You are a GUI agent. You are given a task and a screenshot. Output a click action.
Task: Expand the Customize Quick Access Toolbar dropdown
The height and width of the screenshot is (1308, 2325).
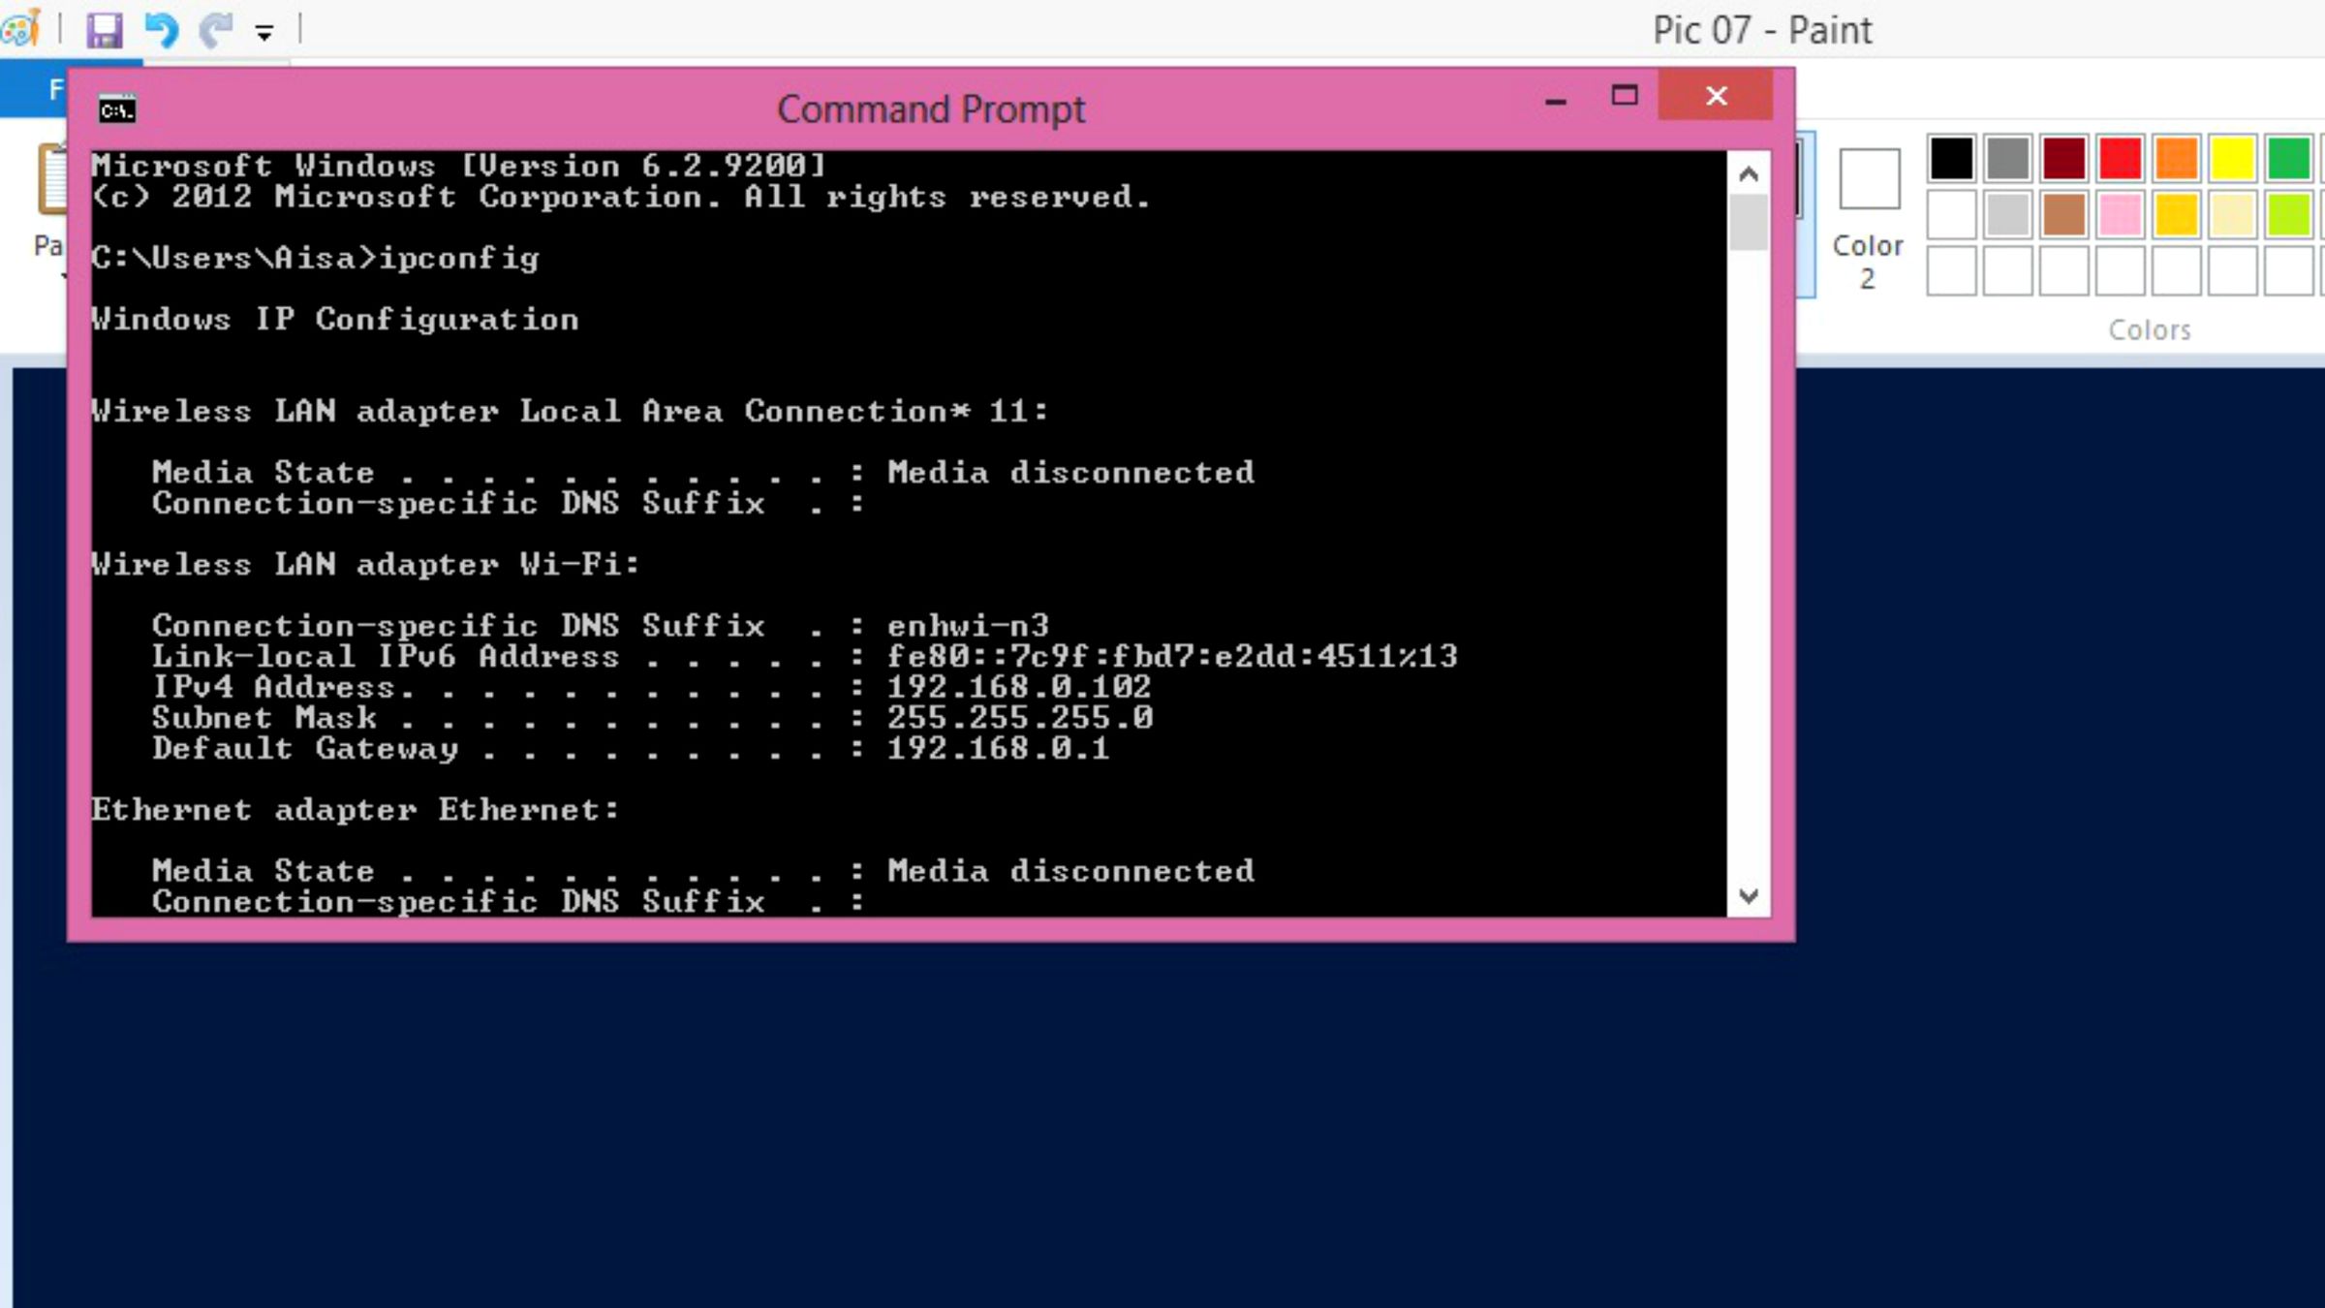click(263, 32)
